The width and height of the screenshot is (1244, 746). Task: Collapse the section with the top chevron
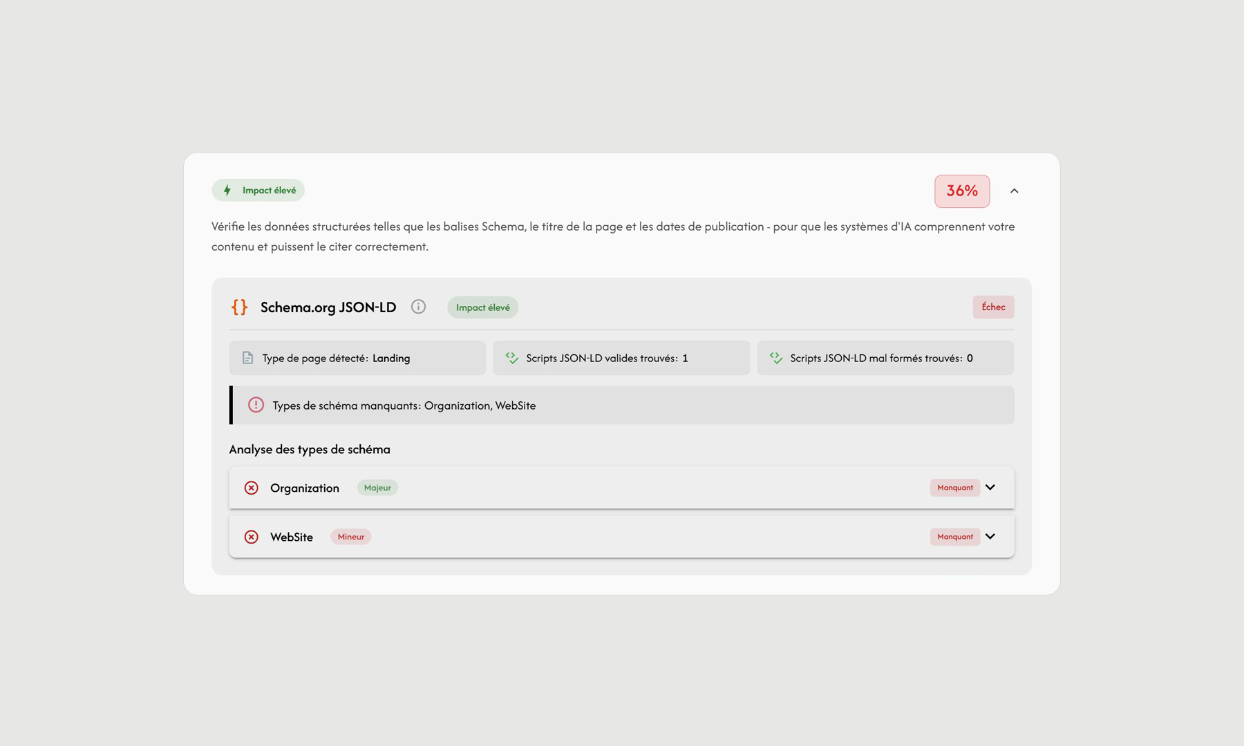coord(1014,191)
